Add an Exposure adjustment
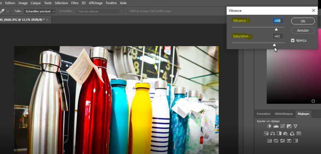 tap(289, 126)
